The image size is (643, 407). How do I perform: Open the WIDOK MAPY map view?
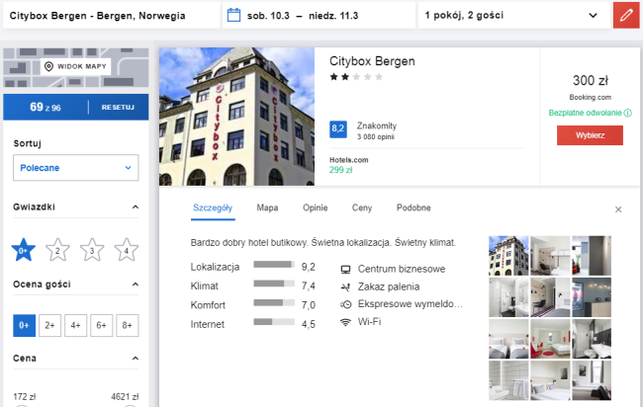click(76, 66)
